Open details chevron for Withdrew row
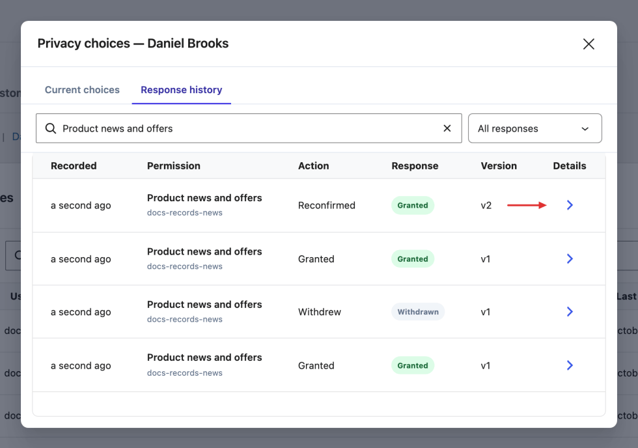Image resolution: width=638 pixels, height=448 pixels. pos(570,312)
